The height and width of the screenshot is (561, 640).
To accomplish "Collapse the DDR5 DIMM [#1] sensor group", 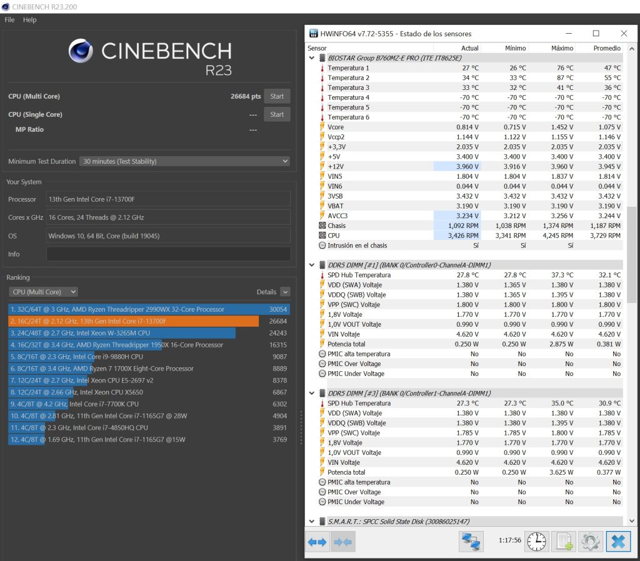I will point(312,265).
